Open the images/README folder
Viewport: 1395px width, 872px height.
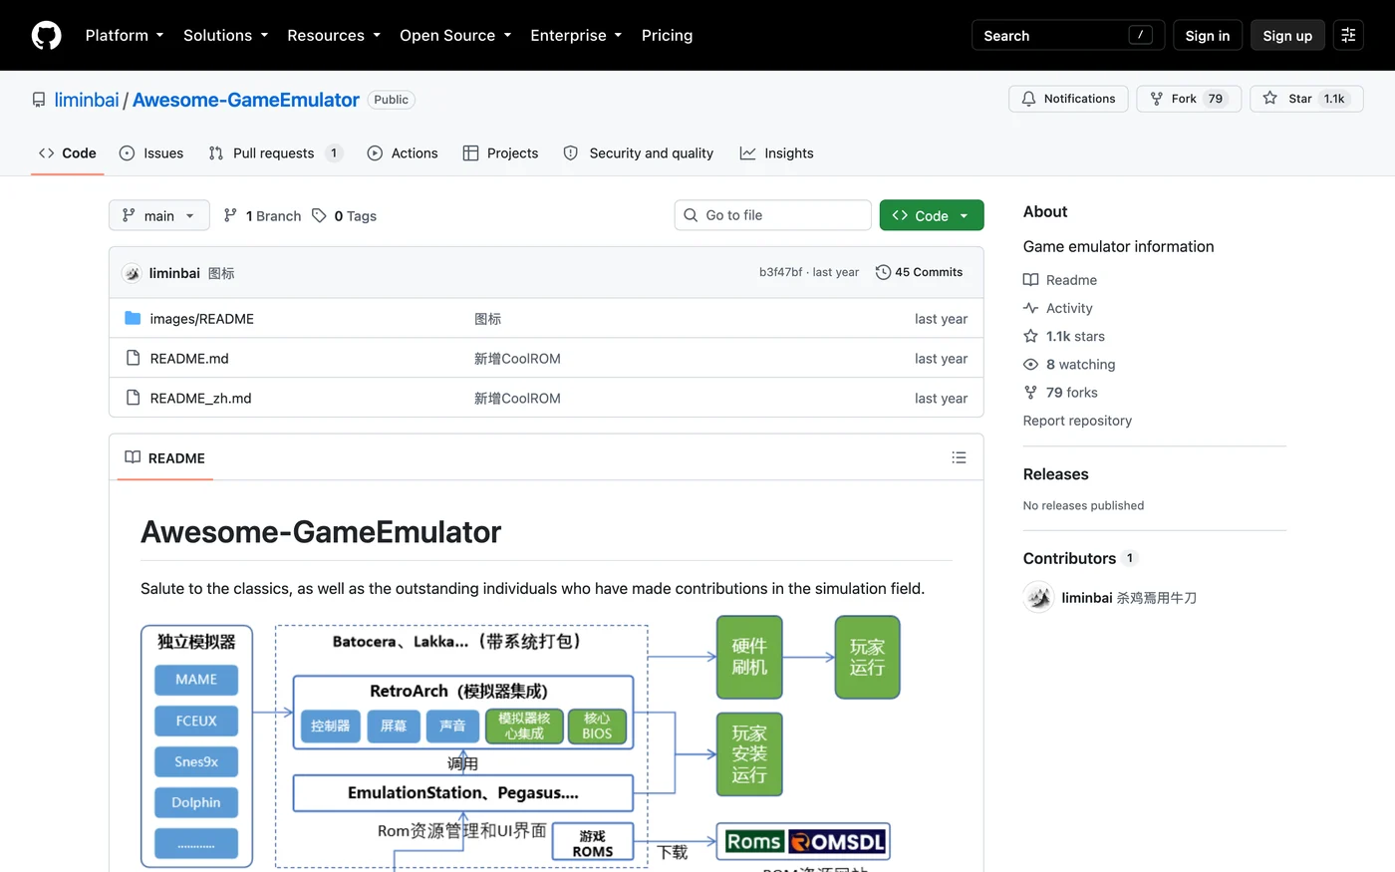[x=202, y=319]
